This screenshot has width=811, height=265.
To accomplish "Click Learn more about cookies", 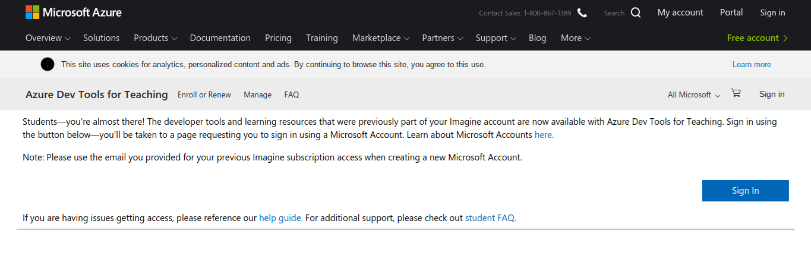I will 752,64.
